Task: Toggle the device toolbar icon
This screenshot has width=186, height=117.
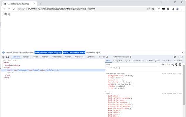Action: (x=8, y=57)
